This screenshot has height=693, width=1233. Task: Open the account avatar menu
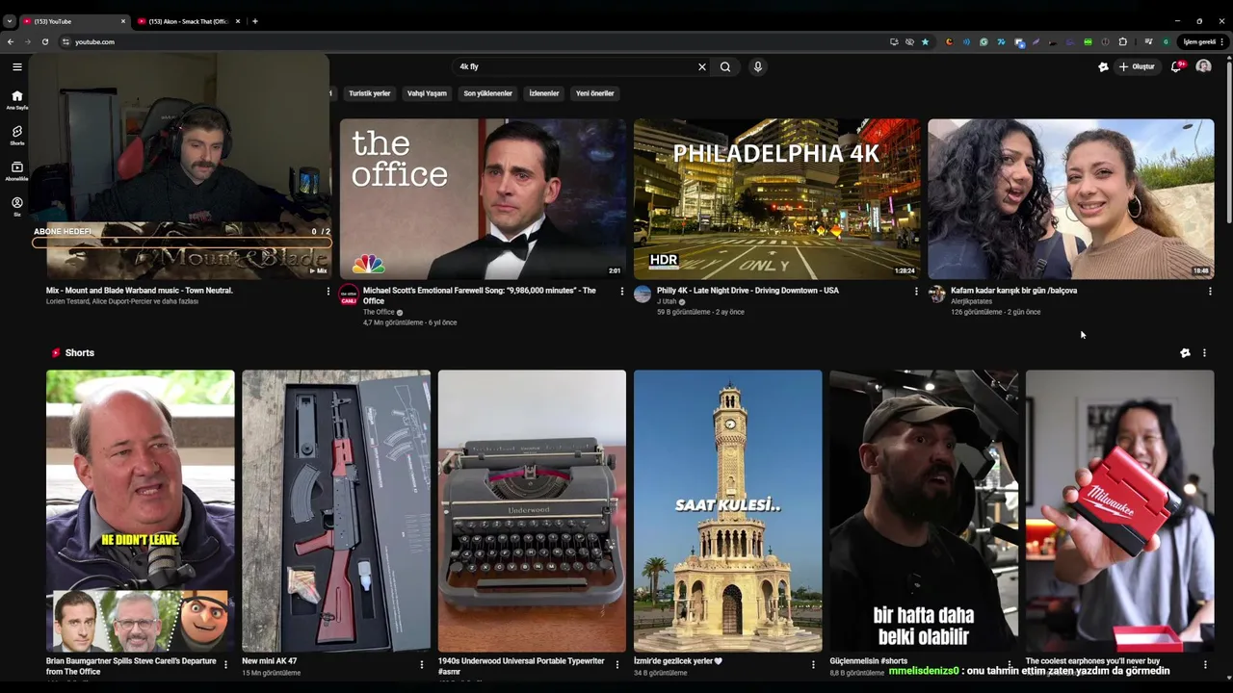click(x=1203, y=66)
